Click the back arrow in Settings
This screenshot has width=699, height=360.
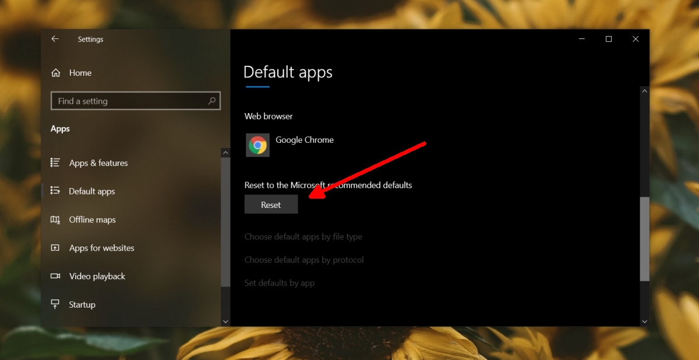tap(55, 39)
